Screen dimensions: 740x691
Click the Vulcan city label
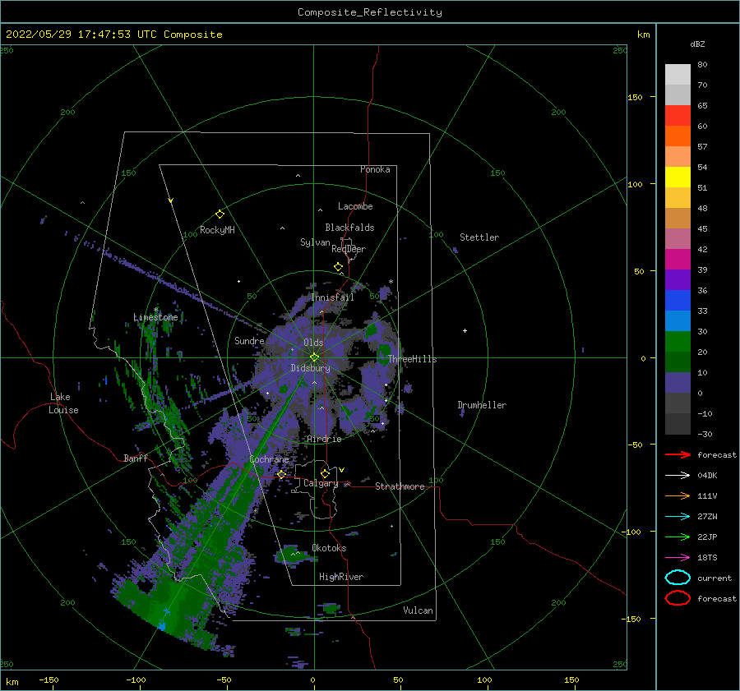click(x=418, y=610)
